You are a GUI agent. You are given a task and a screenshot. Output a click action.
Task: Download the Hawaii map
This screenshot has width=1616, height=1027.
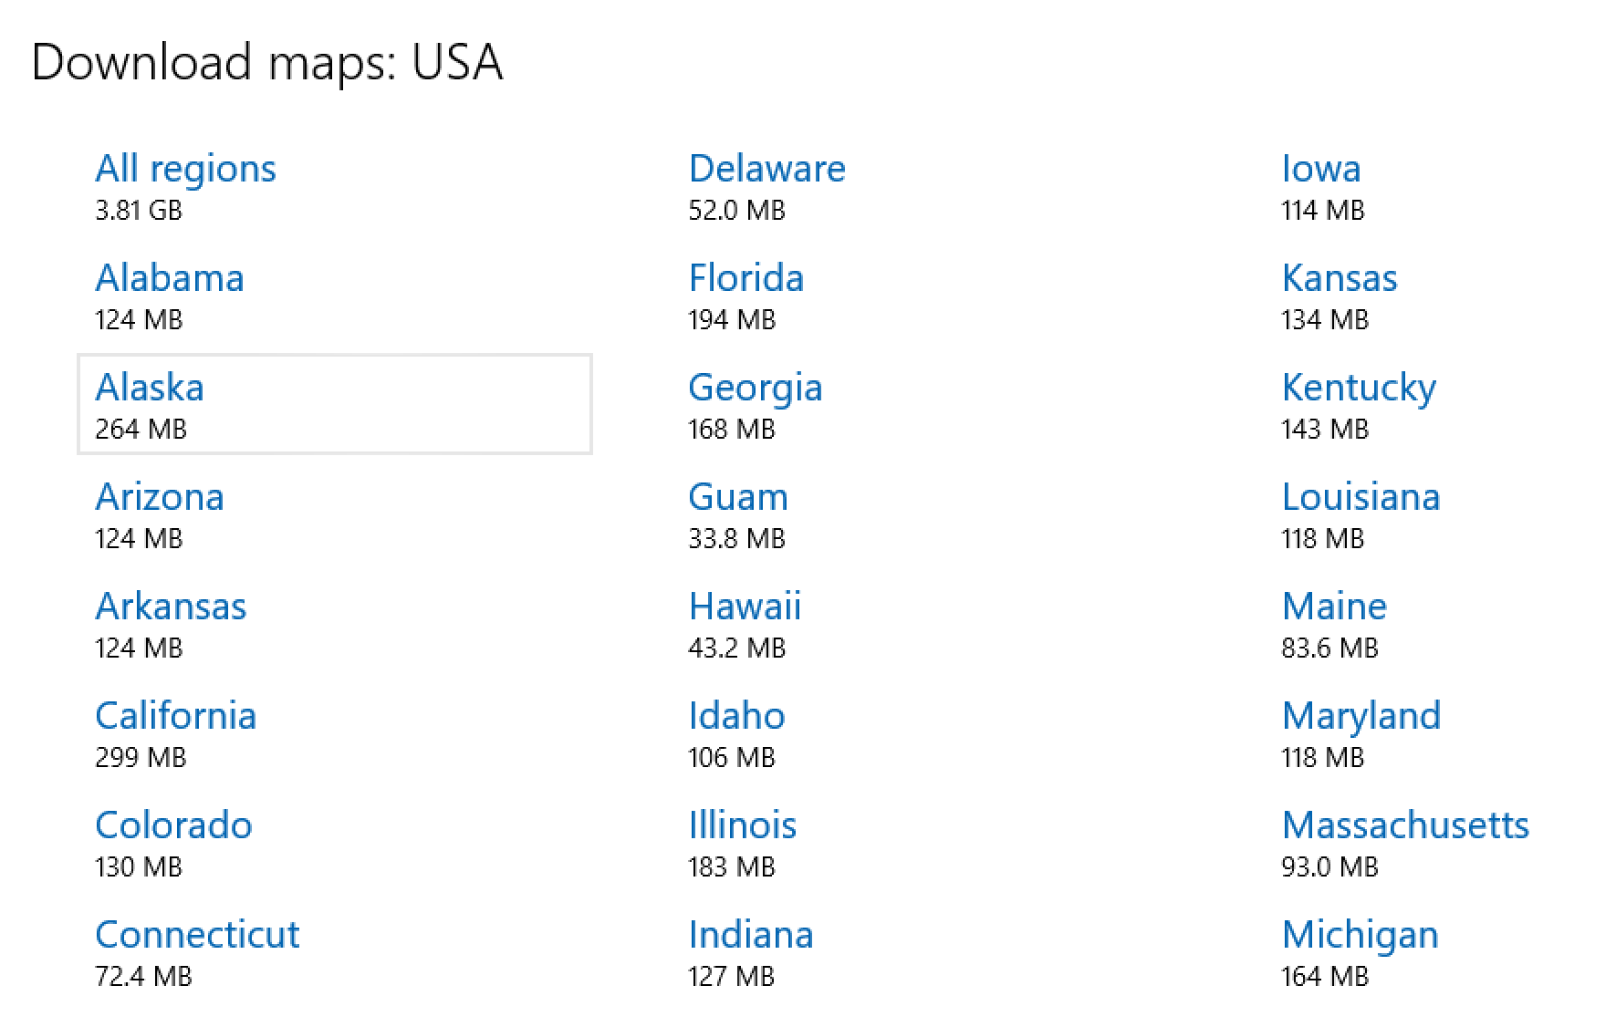[x=745, y=605]
